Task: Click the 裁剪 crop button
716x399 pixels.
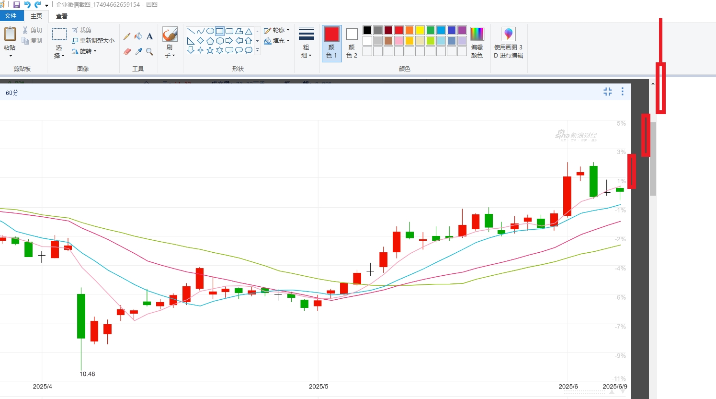Action: pyautogui.click(x=82, y=30)
